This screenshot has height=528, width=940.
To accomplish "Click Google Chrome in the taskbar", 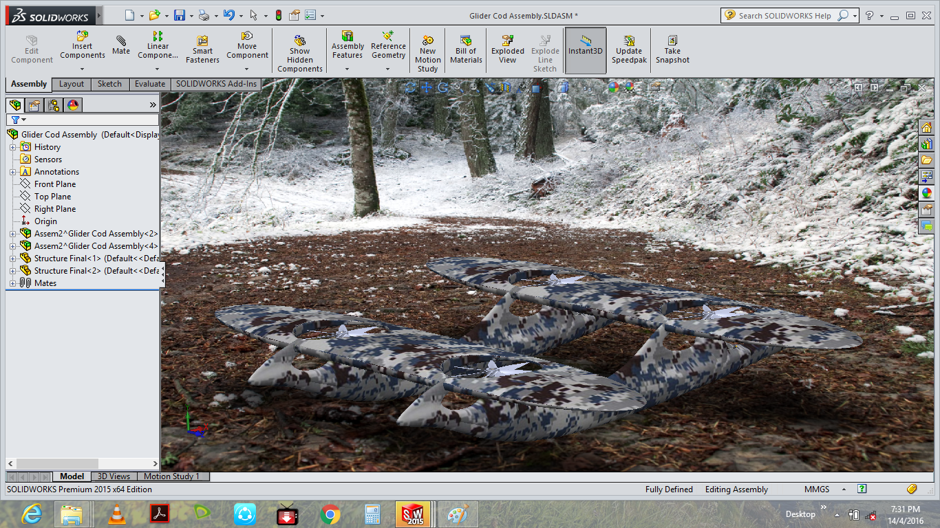I will coord(330,514).
